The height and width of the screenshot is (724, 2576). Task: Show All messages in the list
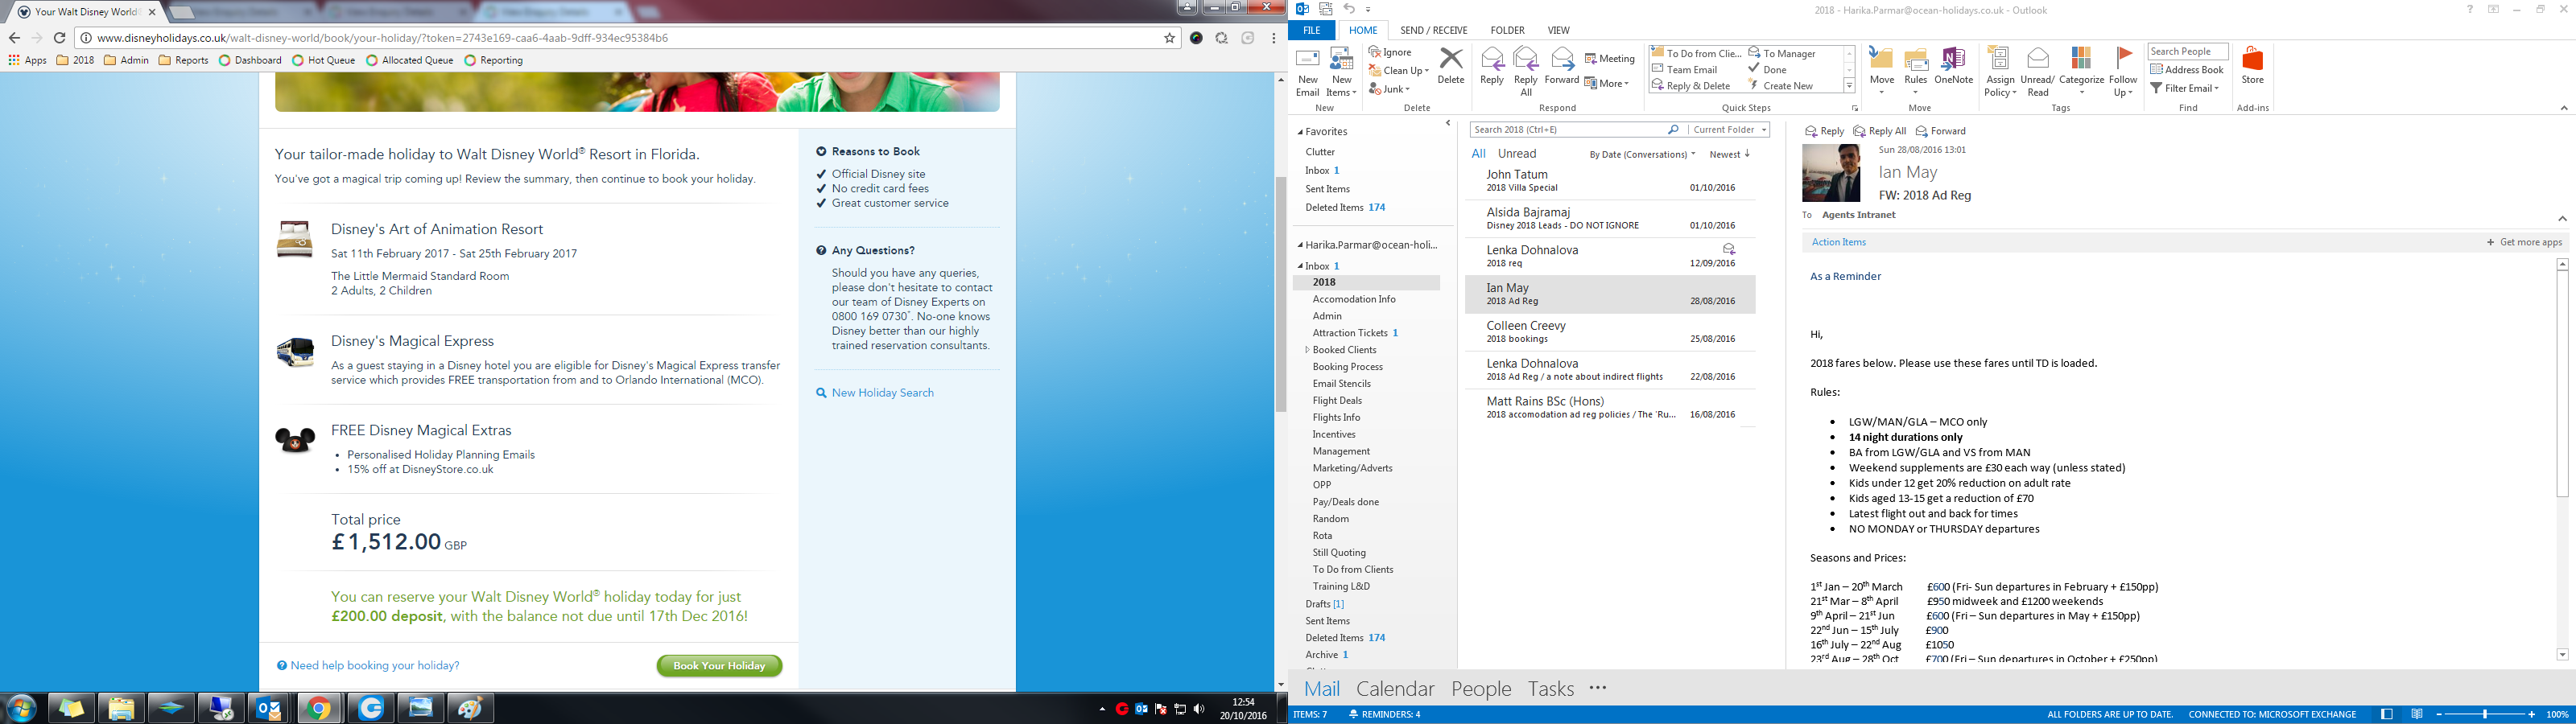pyautogui.click(x=1478, y=154)
